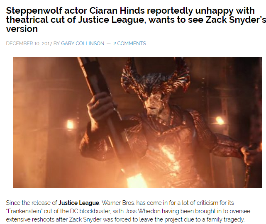
Task: Click the quoted word Frankenstein
Action: click(x=24, y=211)
